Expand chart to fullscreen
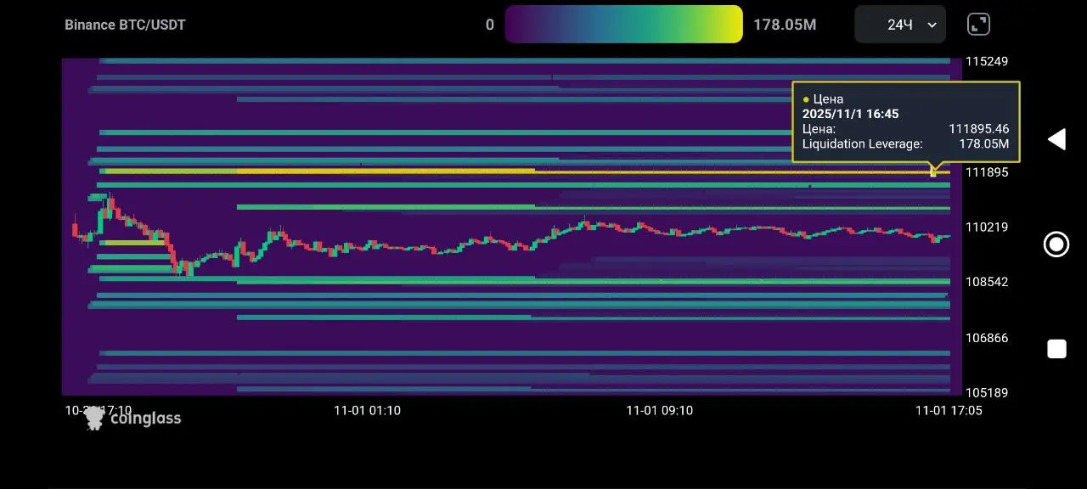This screenshot has height=489, width=1087. 978,24
